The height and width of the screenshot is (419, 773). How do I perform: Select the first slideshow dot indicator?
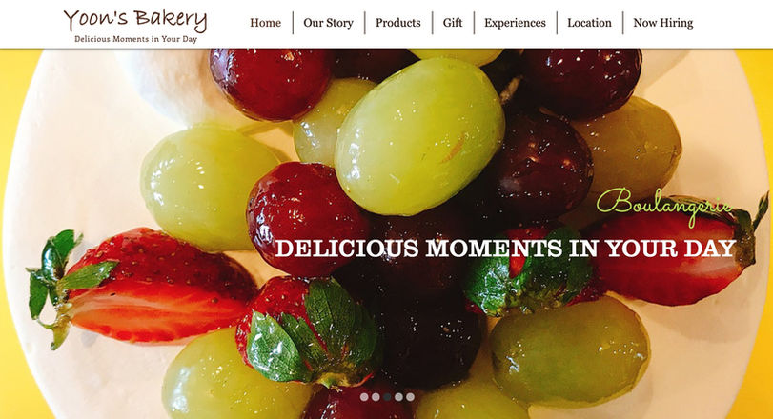tap(364, 397)
